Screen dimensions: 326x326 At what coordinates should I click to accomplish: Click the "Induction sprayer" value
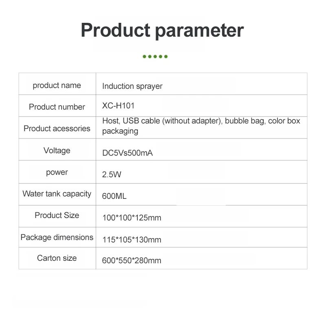click(132, 86)
